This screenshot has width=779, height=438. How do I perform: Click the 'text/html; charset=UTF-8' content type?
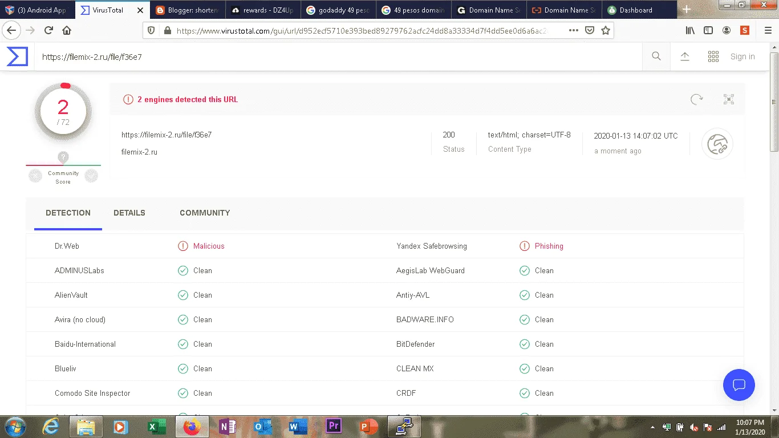pyautogui.click(x=529, y=135)
